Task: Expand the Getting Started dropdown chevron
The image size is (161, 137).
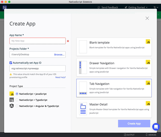Action: tap(147, 7)
